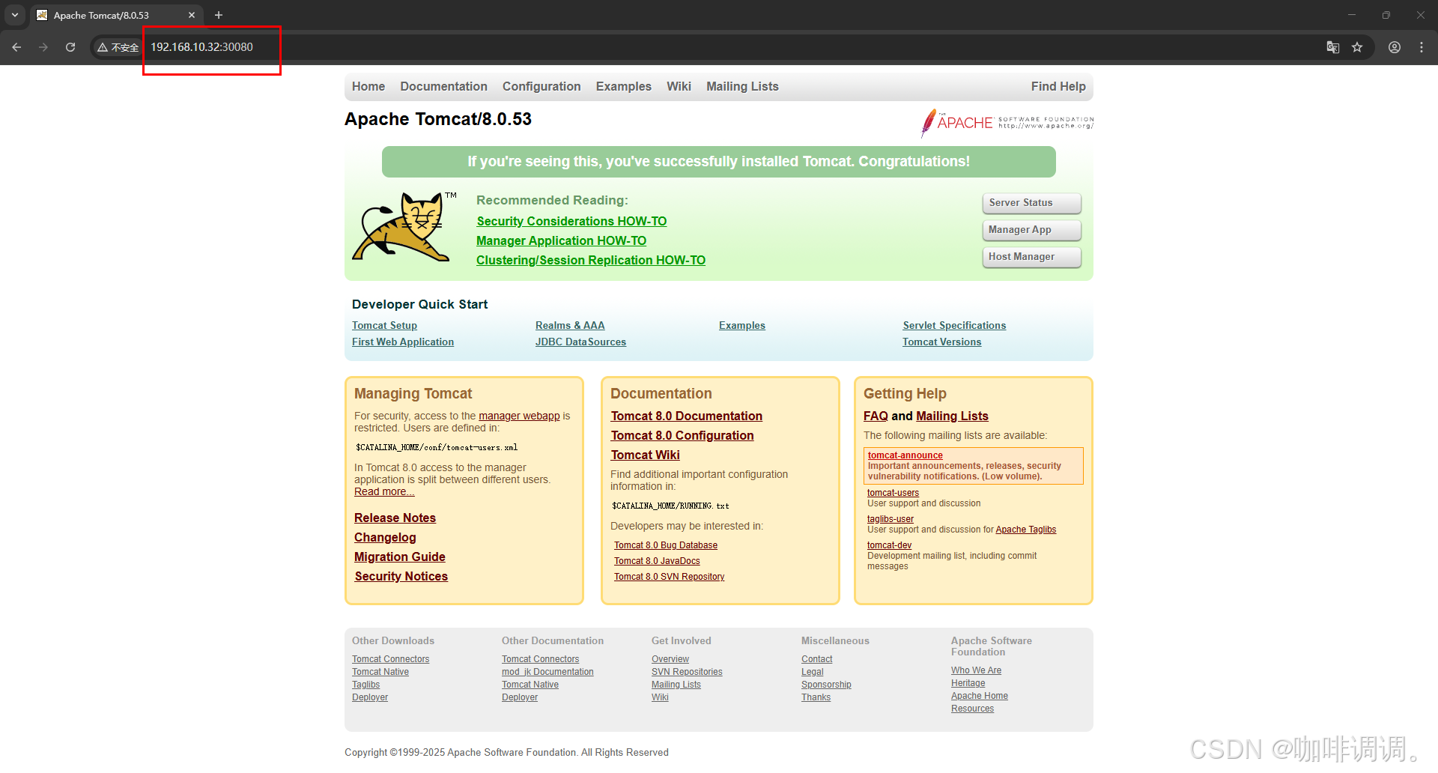The height and width of the screenshot is (773, 1438).
Task: Open Tomcat 8.0 Configuration link
Action: click(x=682, y=436)
